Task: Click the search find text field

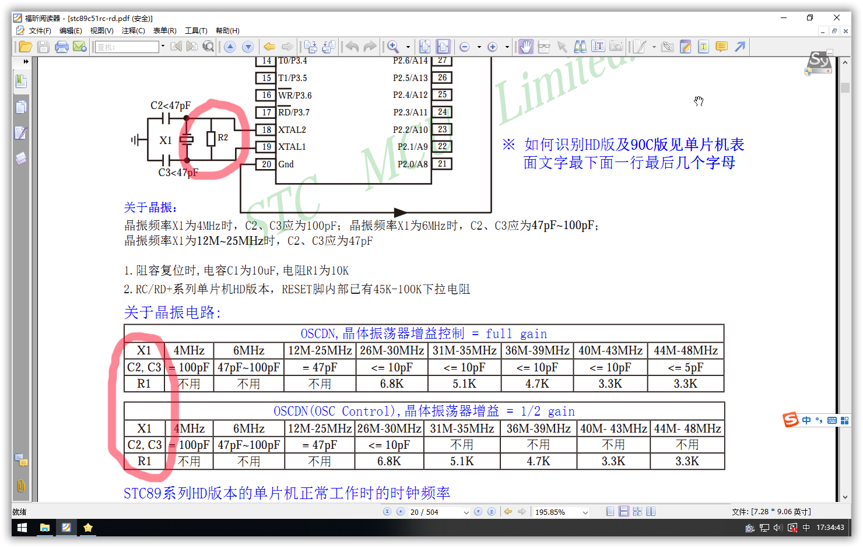Action: click(127, 47)
